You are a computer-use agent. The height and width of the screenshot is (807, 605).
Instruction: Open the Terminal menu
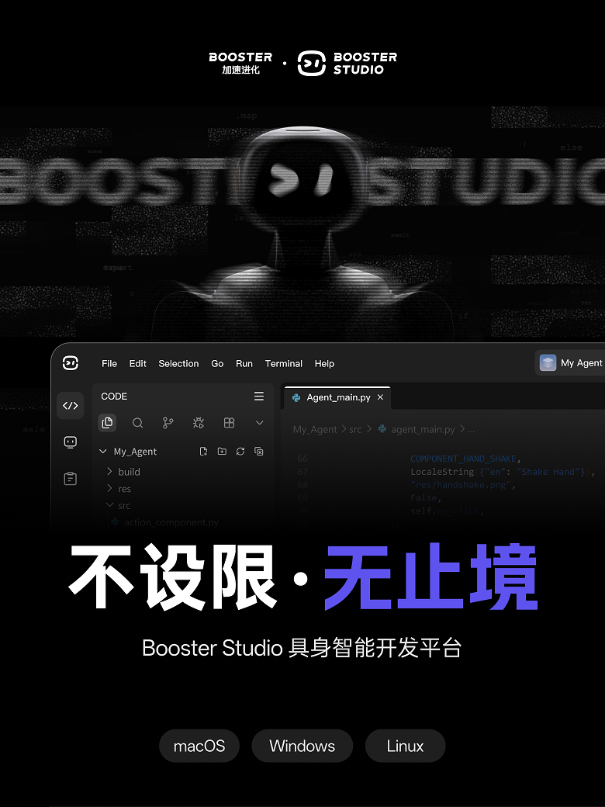[x=283, y=363]
